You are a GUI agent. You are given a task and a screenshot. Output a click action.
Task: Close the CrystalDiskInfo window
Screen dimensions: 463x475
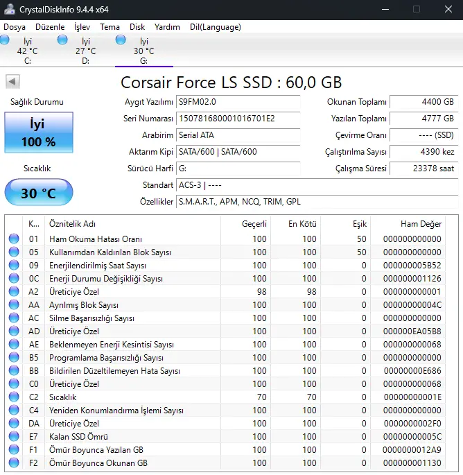(x=448, y=10)
